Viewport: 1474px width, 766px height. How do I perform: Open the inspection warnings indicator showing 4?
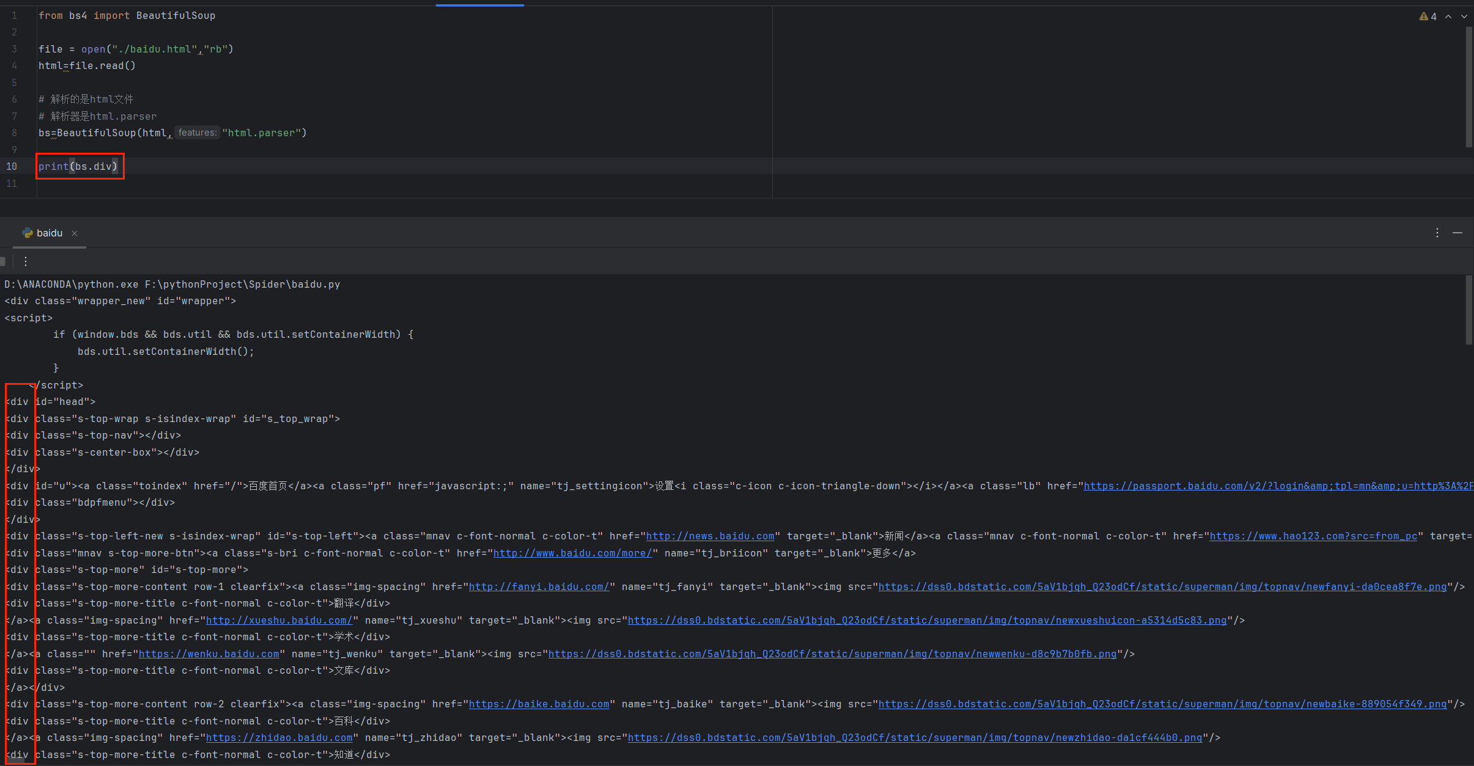click(1428, 16)
